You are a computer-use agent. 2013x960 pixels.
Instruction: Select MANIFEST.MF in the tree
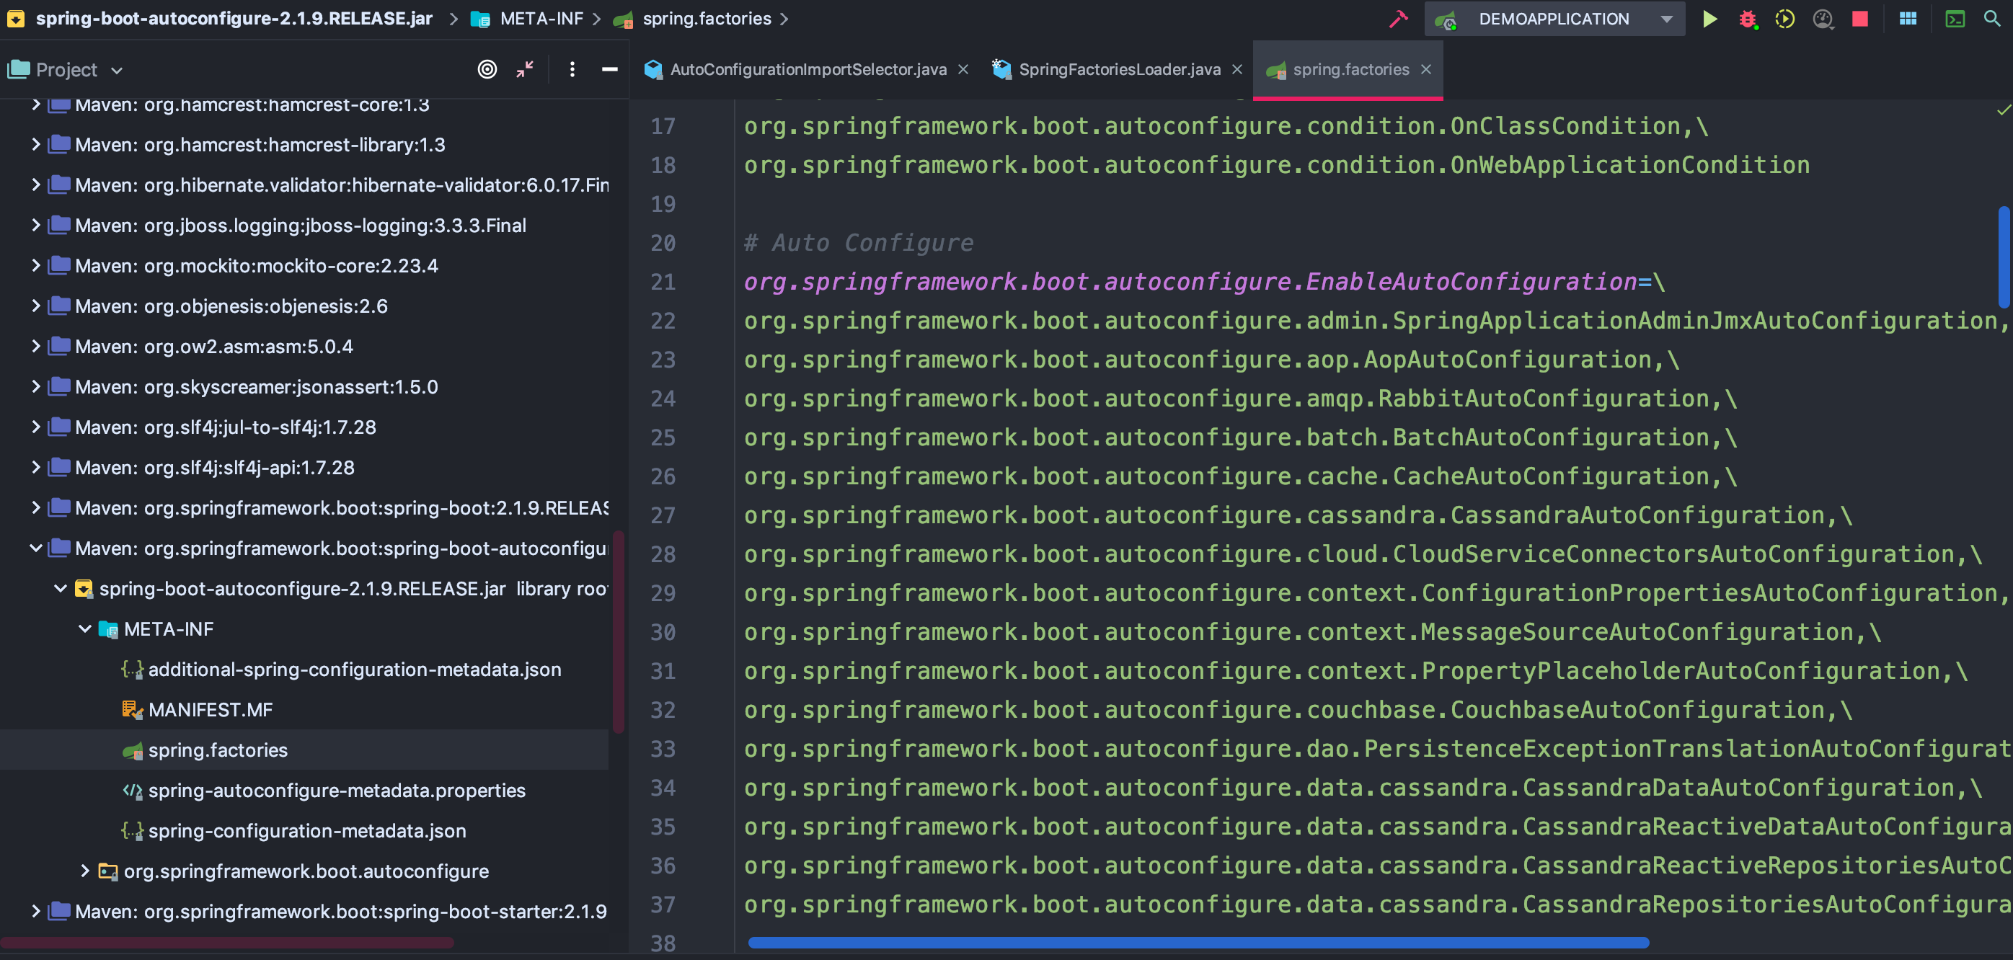click(x=209, y=710)
